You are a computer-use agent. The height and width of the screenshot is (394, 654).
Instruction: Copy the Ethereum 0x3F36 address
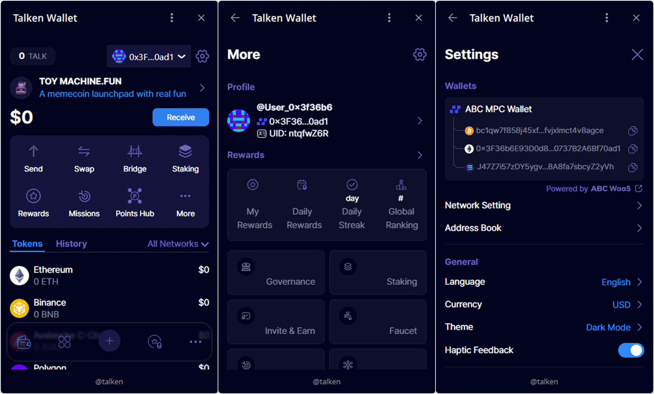[x=633, y=148]
